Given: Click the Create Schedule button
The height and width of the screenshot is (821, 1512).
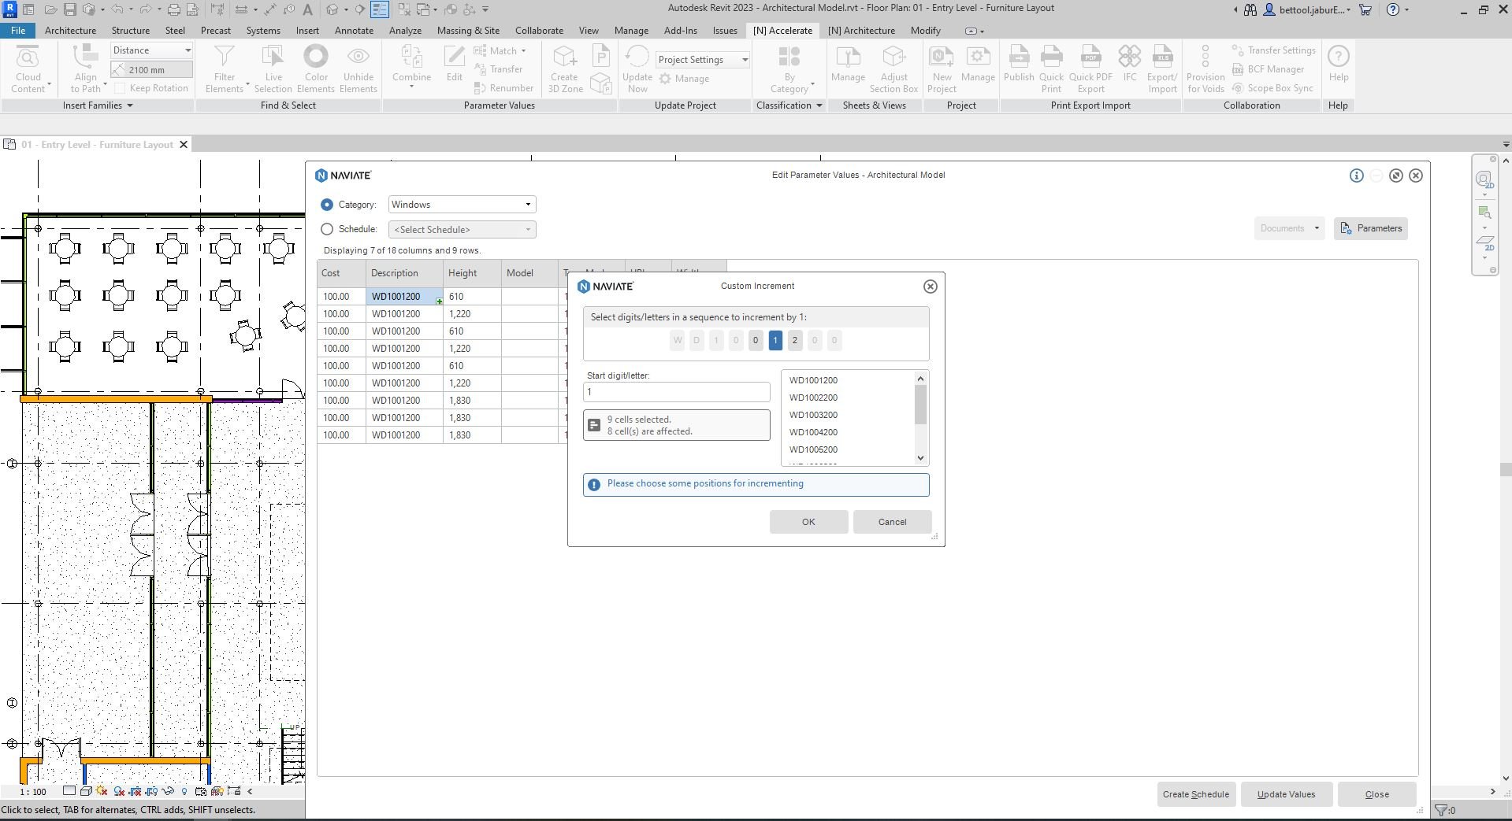Looking at the screenshot, I should 1195,793.
